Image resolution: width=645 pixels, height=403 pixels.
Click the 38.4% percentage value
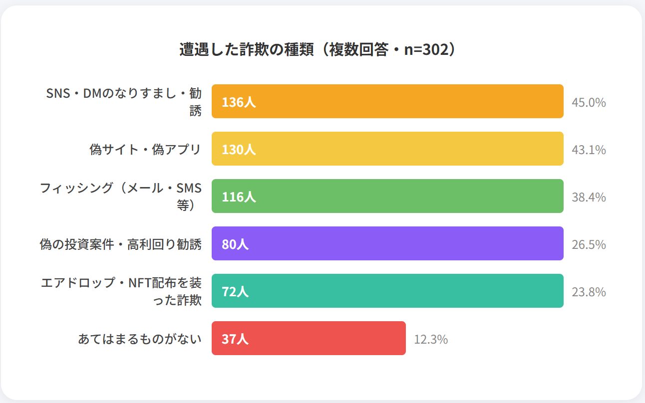589,197
